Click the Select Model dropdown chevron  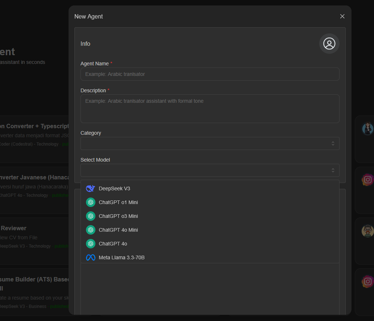(333, 170)
